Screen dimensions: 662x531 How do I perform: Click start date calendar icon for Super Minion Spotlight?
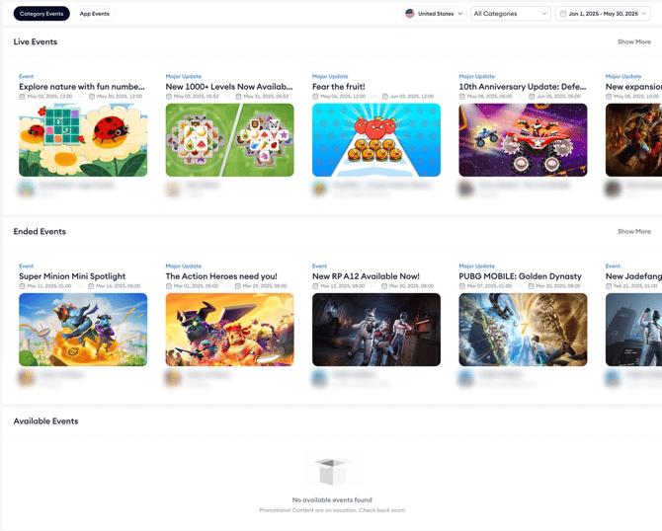[22, 286]
